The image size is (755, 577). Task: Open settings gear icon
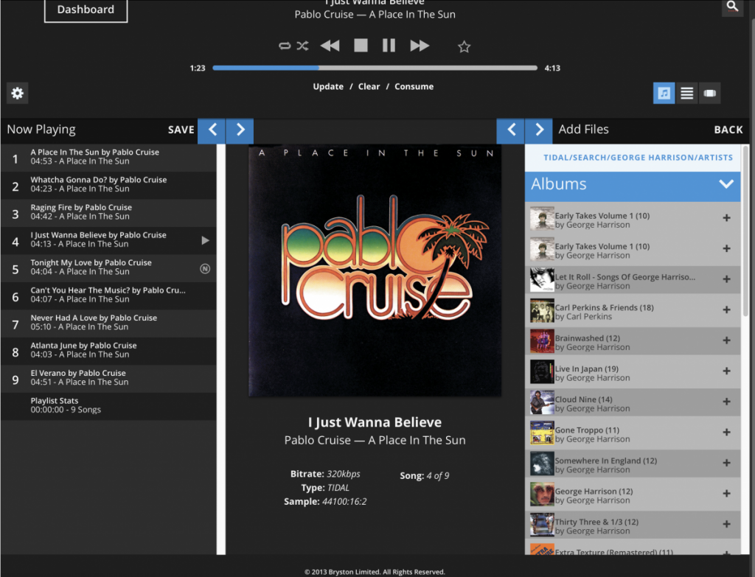(18, 93)
